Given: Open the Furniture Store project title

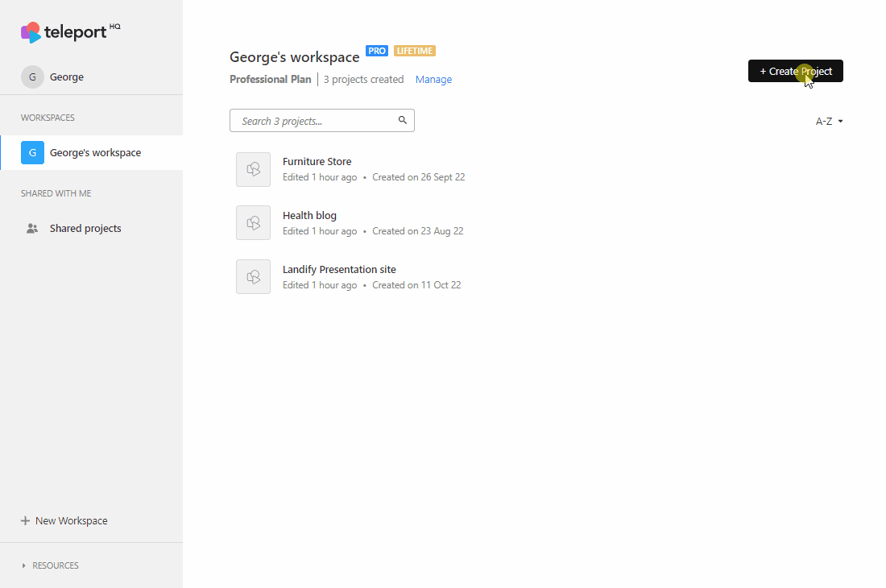Looking at the screenshot, I should point(317,162).
